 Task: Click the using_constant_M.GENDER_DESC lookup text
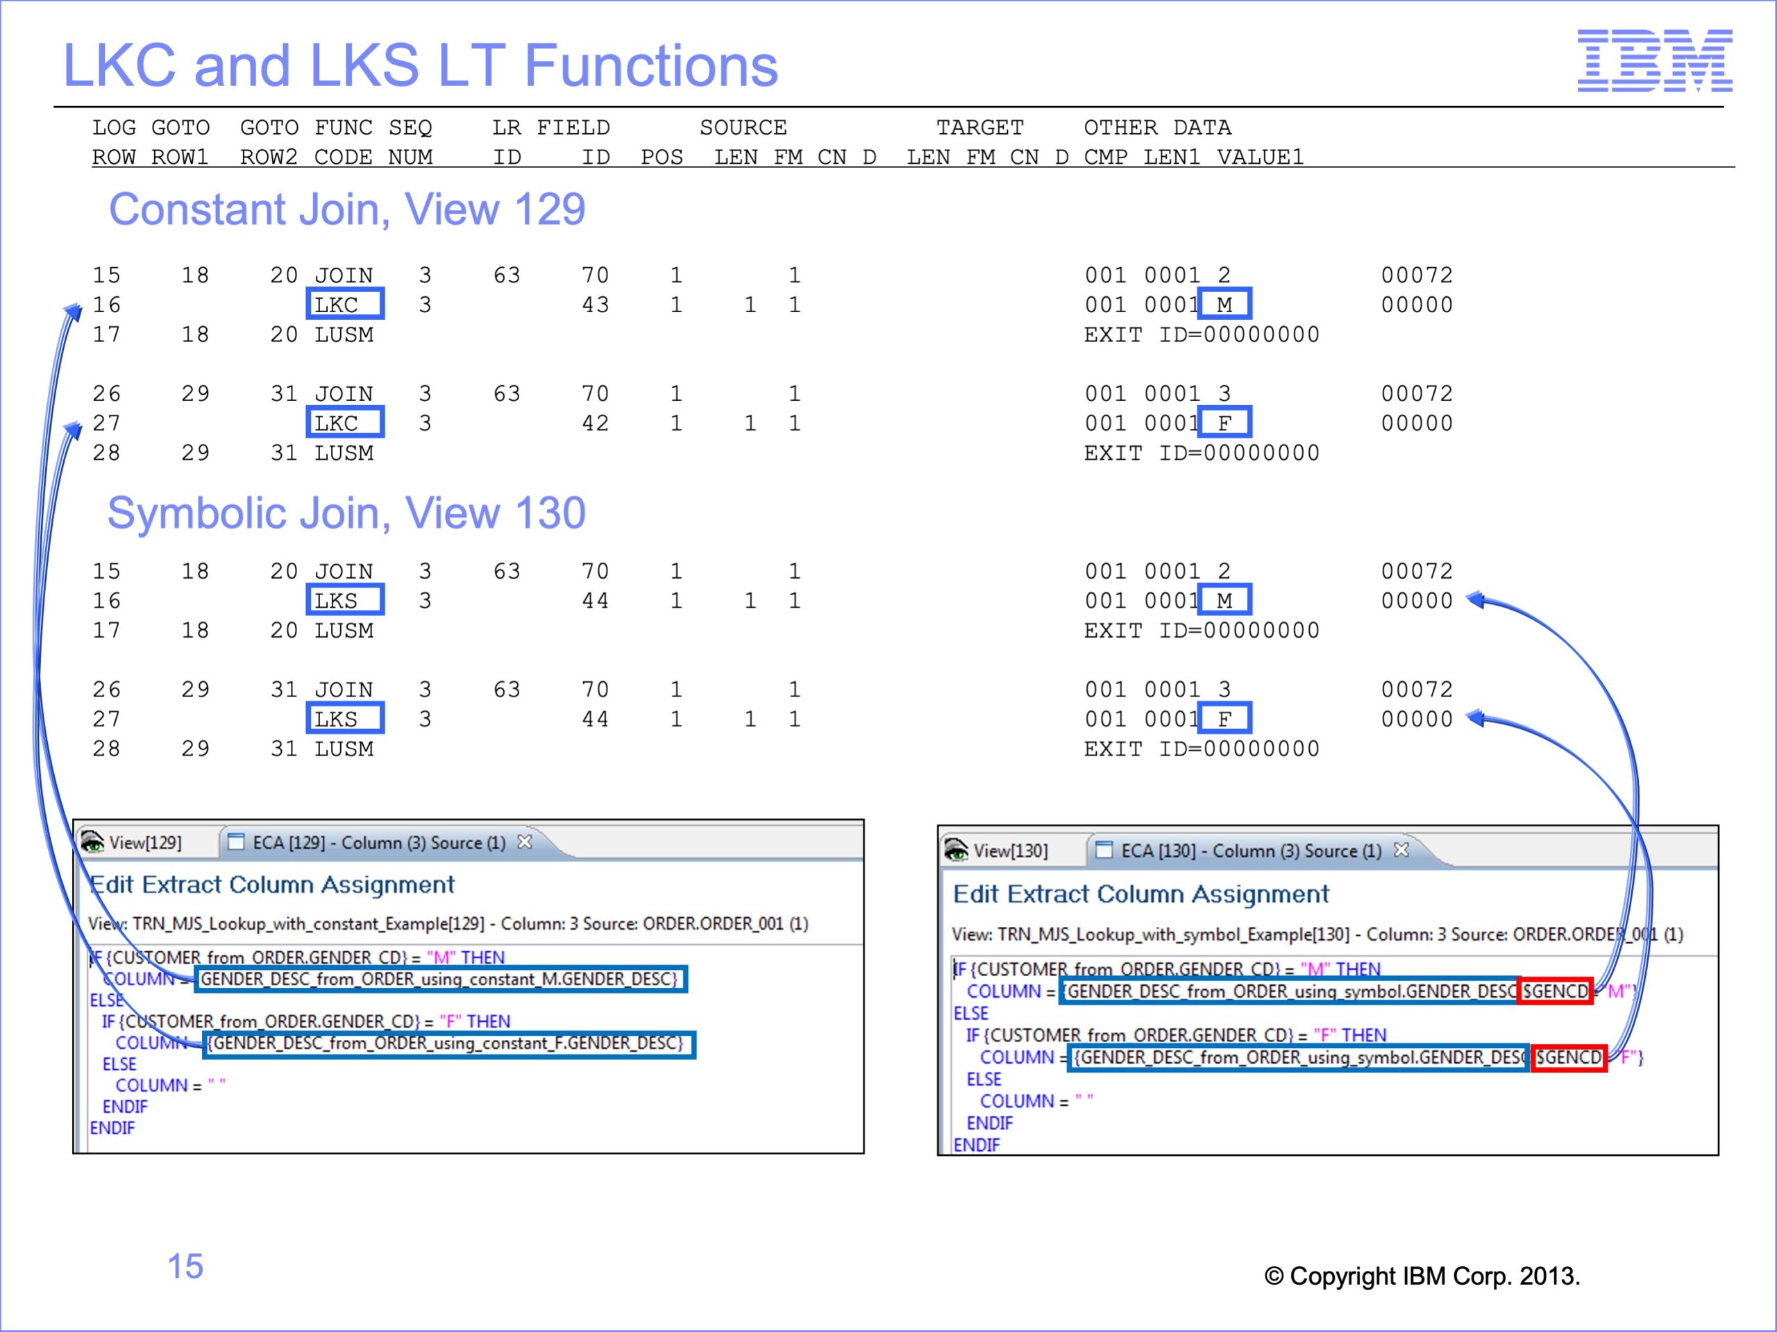coord(441,980)
